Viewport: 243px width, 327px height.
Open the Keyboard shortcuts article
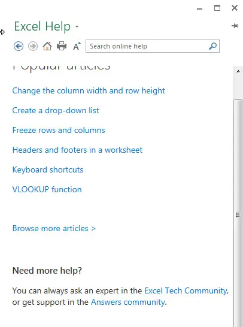pyautogui.click(x=48, y=169)
